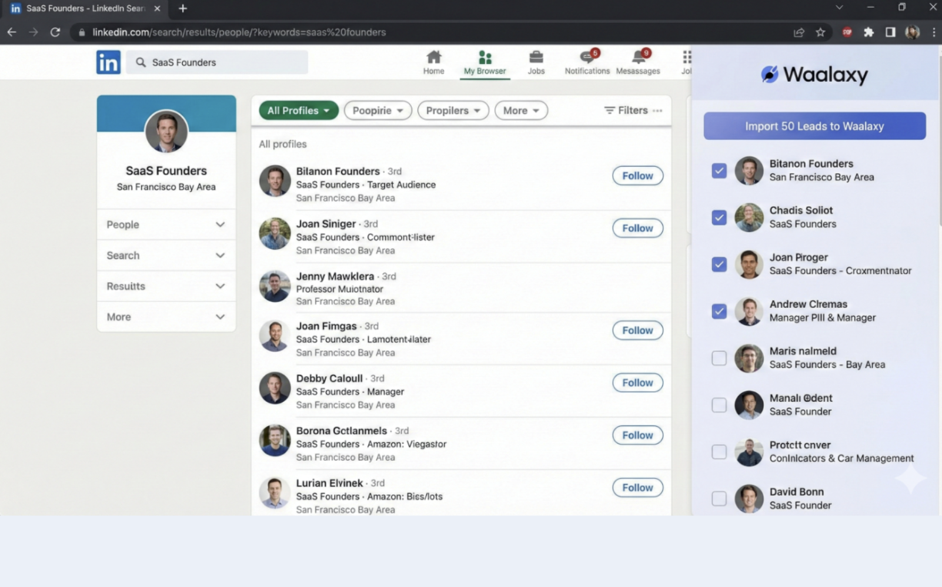942x587 pixels.
Task: Uncheck the Bitanon Founders lead
Action: (719, 170)
